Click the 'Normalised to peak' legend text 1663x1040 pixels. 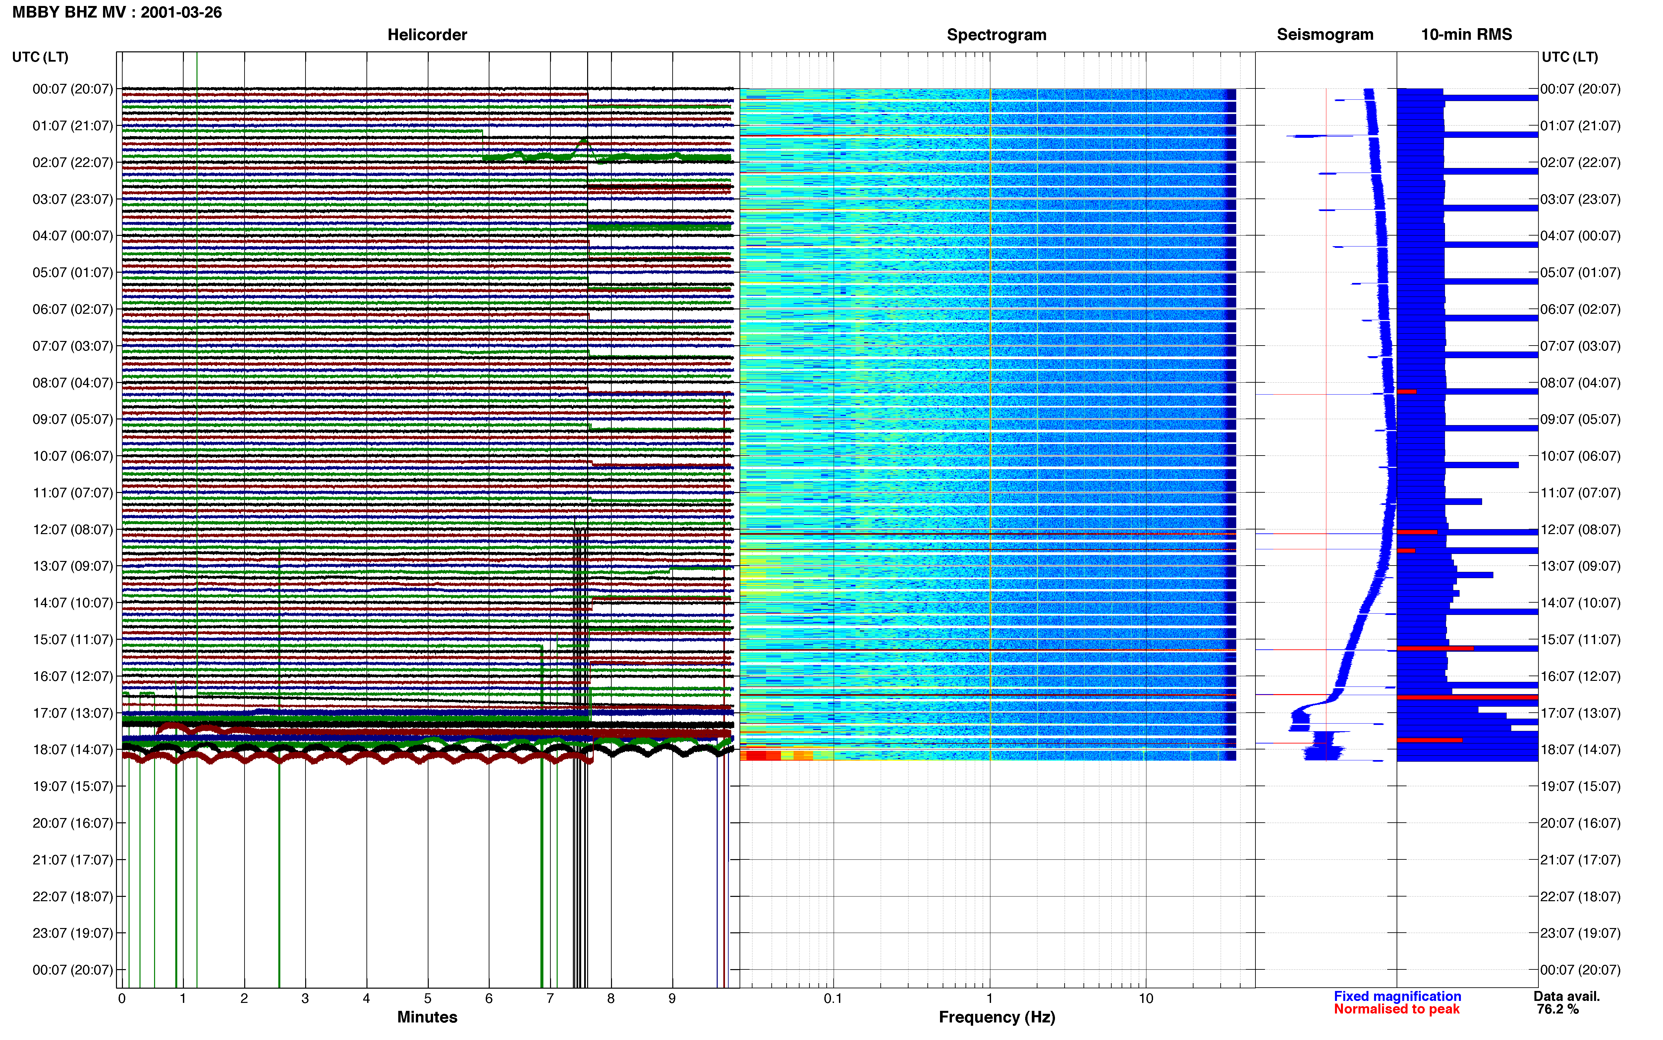coord(1396,1009)
